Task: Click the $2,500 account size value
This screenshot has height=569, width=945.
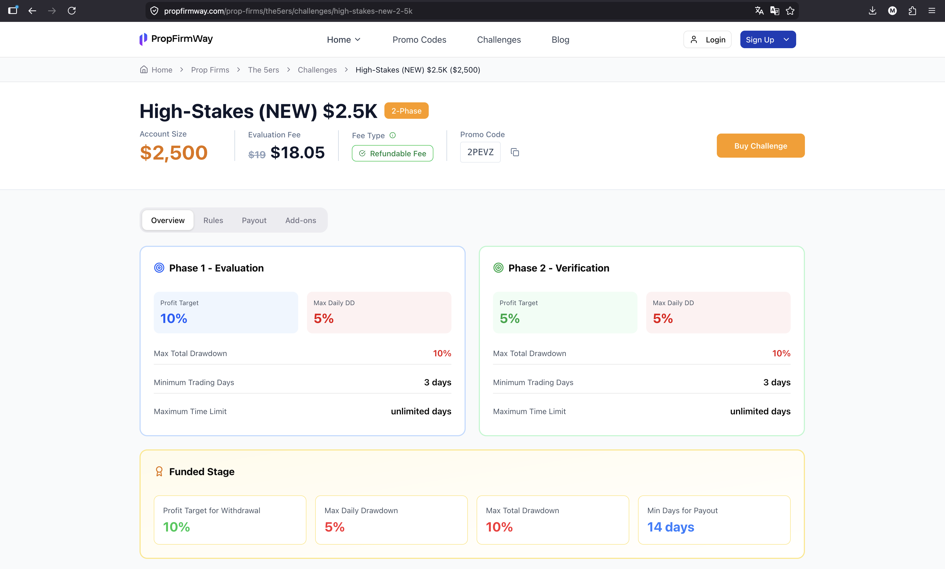Action: click(x=173, y=153)
